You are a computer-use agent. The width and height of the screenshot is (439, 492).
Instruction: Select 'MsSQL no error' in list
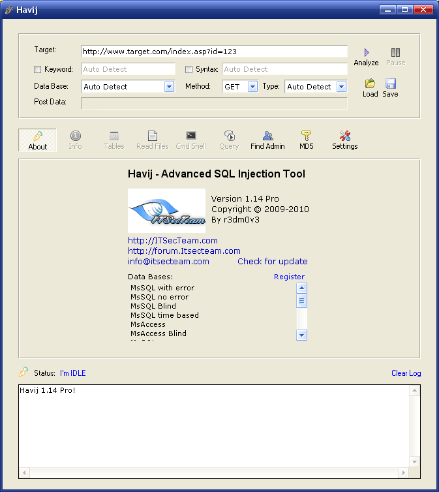tap(160, 297)
